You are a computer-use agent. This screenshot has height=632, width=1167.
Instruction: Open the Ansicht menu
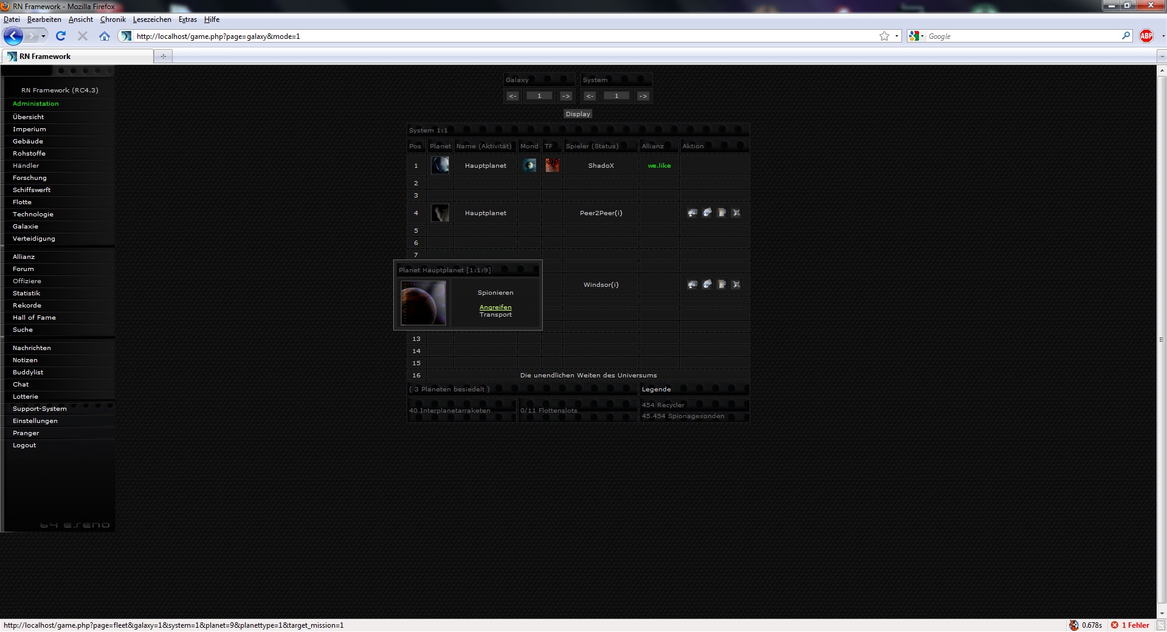click(x=80, y=19)
